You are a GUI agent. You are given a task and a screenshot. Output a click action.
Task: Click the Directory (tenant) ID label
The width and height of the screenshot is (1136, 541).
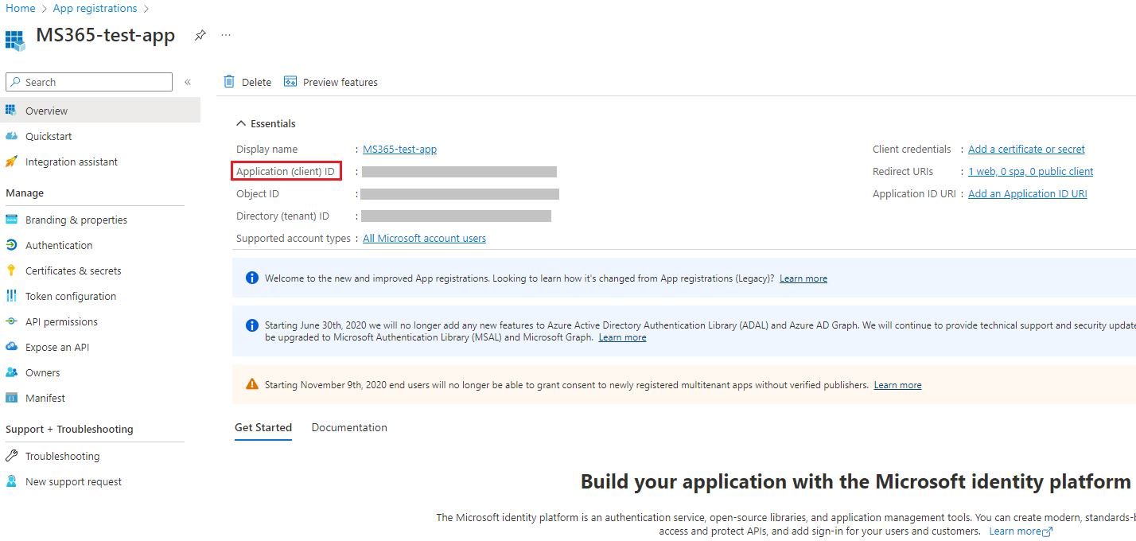(282, 216)
